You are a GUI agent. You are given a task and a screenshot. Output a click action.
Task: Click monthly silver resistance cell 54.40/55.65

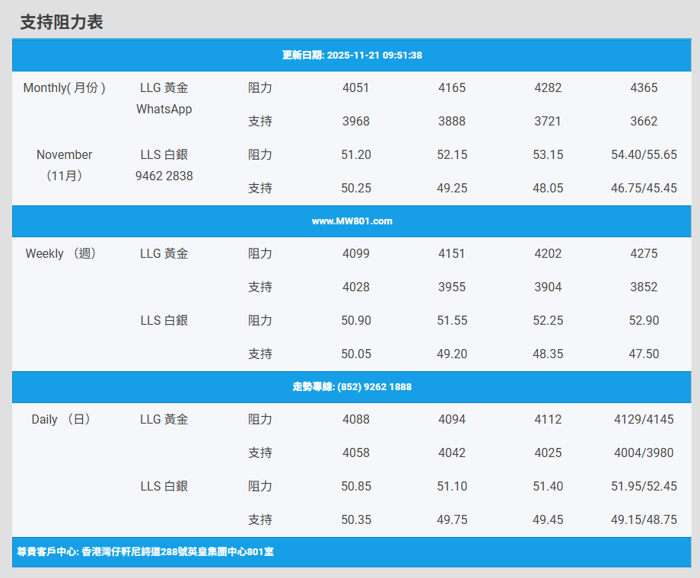pos(644,155)
